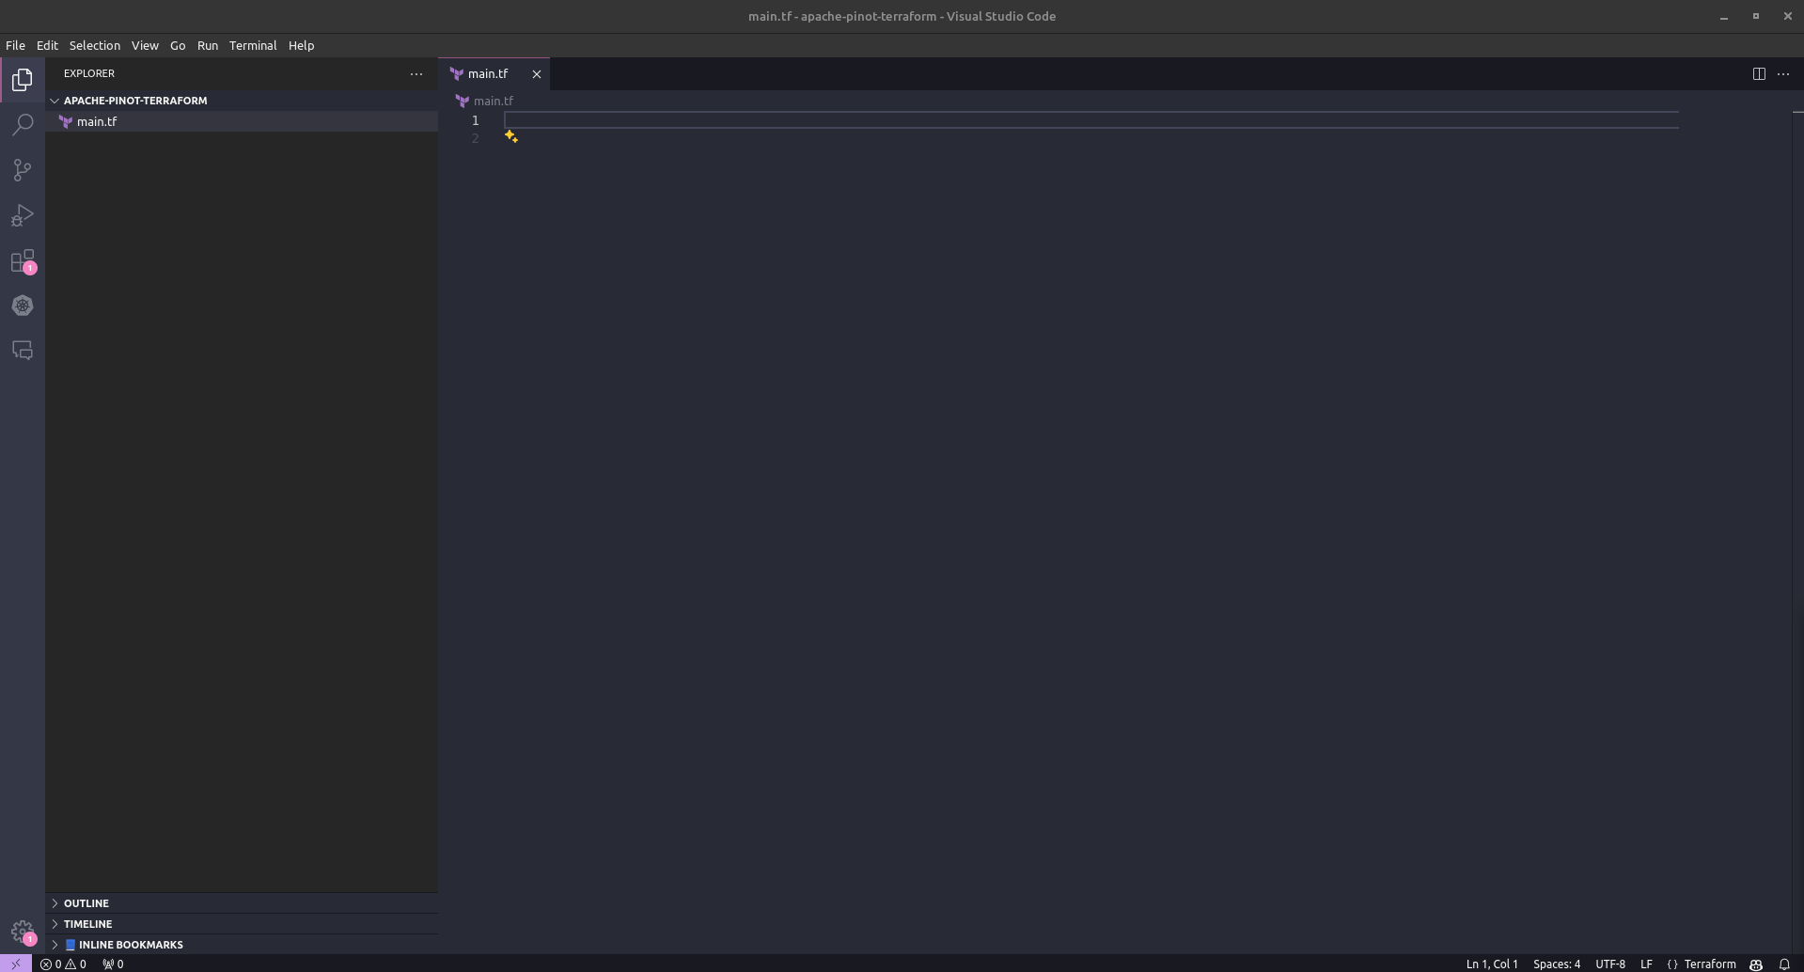Change indentation via Spaces: 4

coord(1557,964)
